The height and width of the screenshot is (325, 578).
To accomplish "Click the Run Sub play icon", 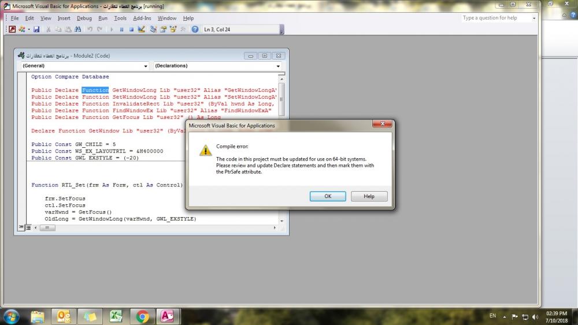I will click(112, 29).
